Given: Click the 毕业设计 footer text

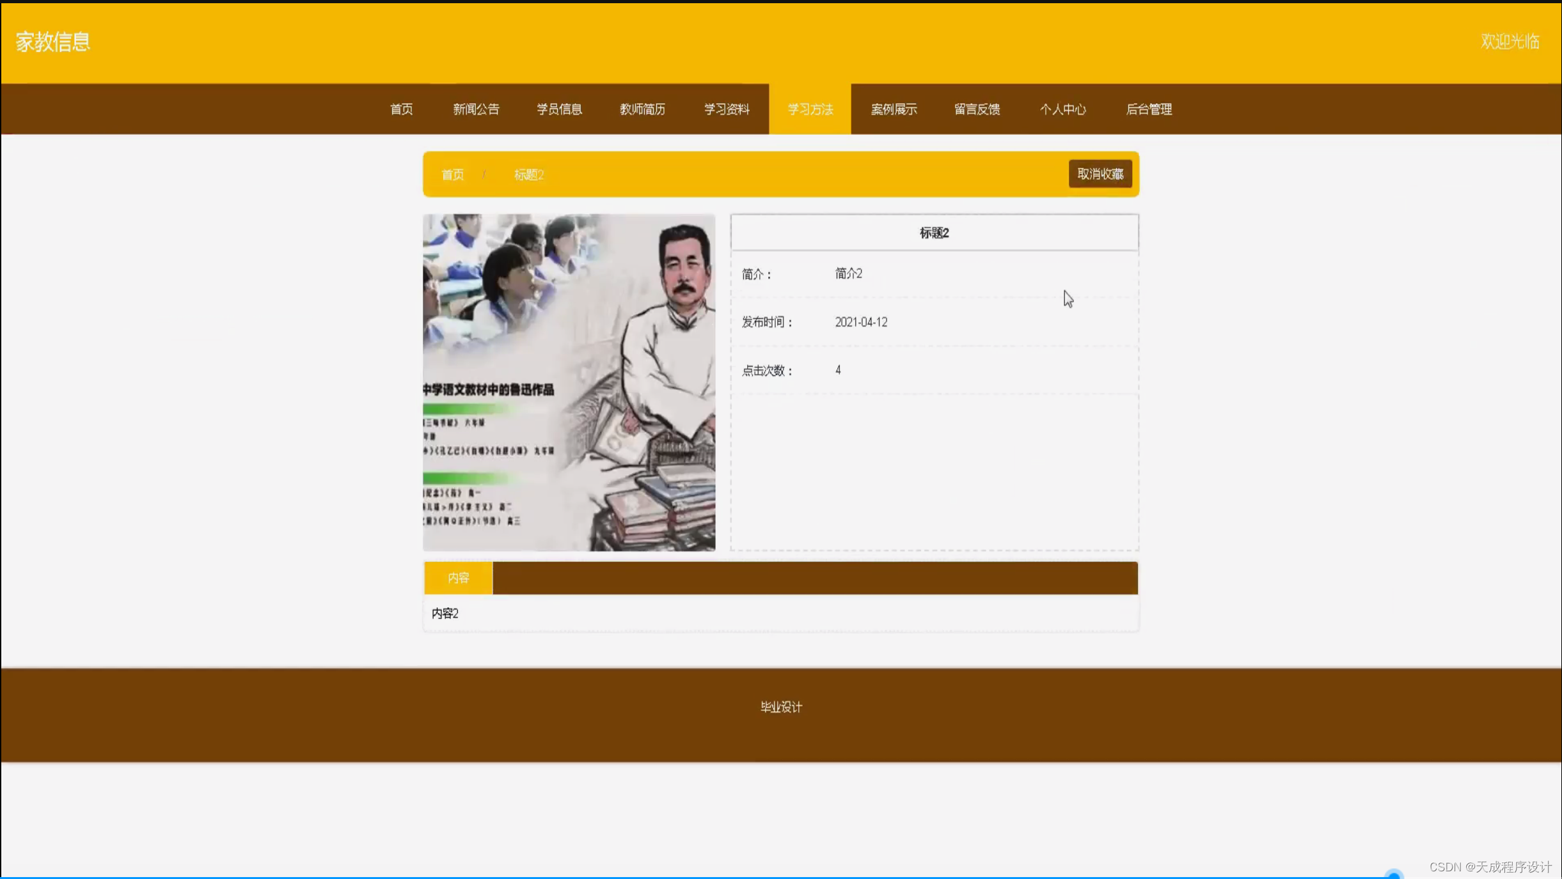Looking at the screenshot, I should click(x=780, y=707).
